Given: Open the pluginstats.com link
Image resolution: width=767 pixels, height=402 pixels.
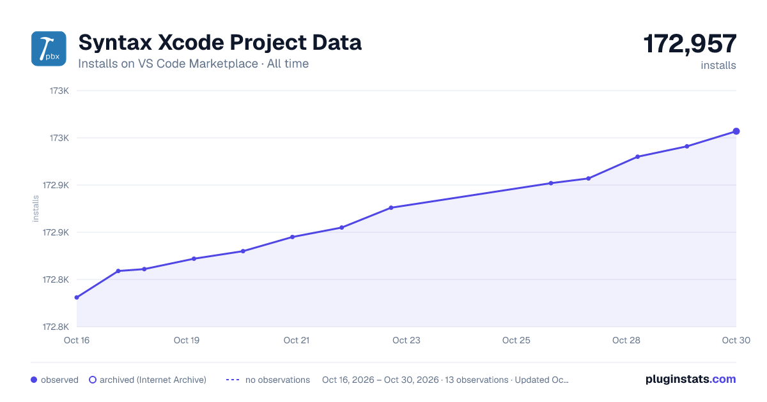Looking at the screenshot, I should [x=691, y=379].
